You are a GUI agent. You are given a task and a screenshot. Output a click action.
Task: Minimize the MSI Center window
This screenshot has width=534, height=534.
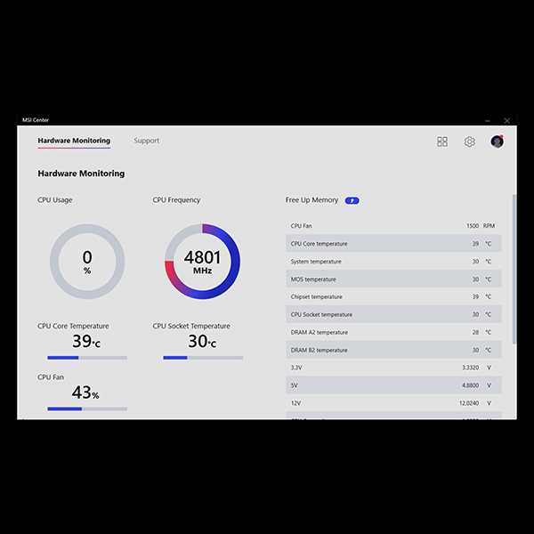[488, 120]
